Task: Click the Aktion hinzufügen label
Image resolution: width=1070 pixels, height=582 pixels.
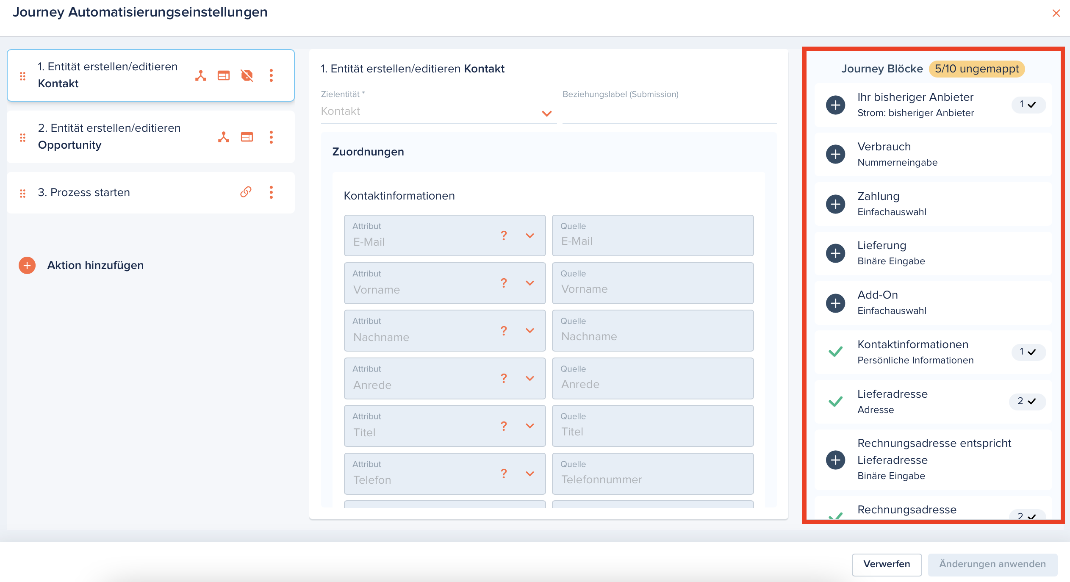Action: coord(95,265)
